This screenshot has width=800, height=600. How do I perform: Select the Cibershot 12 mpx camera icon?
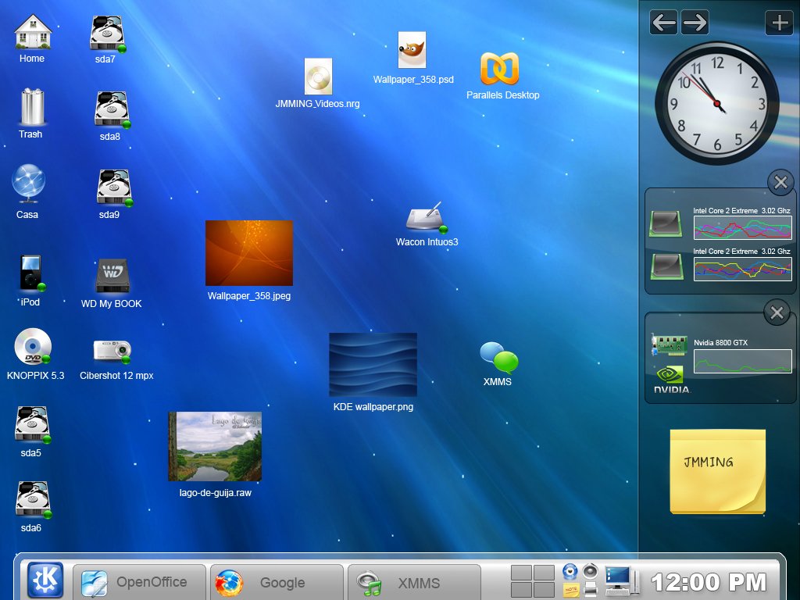112,351
